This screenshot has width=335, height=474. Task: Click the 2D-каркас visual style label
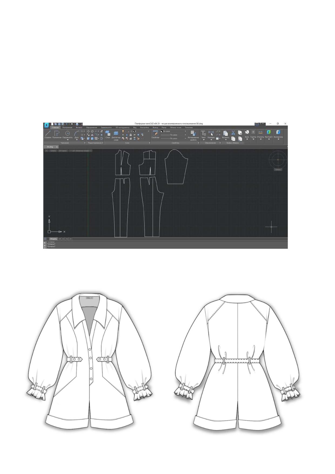(x=63, y=151)
